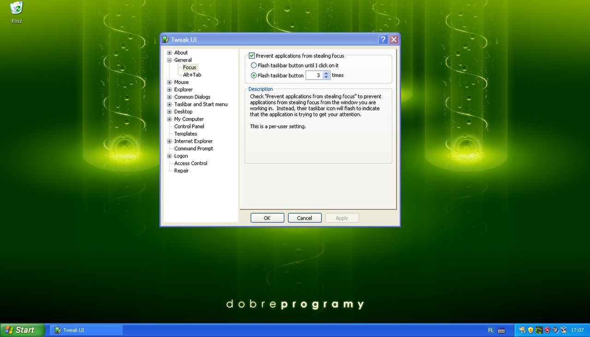This screenshot has width=590, height=337.
Task: Click the Cancel button
Action: tap(305, 218)
